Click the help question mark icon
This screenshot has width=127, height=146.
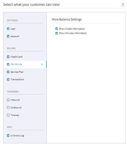coord(123,4)
